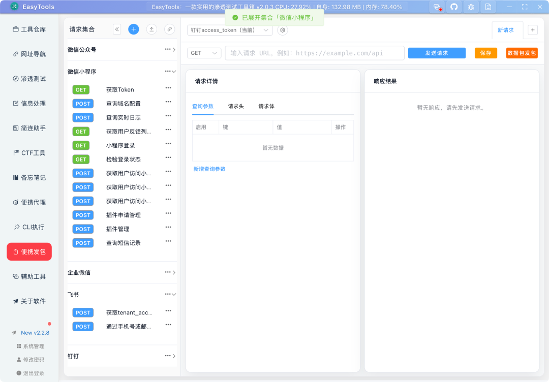Image resolution: width=549 pixels, height=382 pixels.
Task: Click the upload collection icon
Action: pyautogui.click(x=151, y=29)
